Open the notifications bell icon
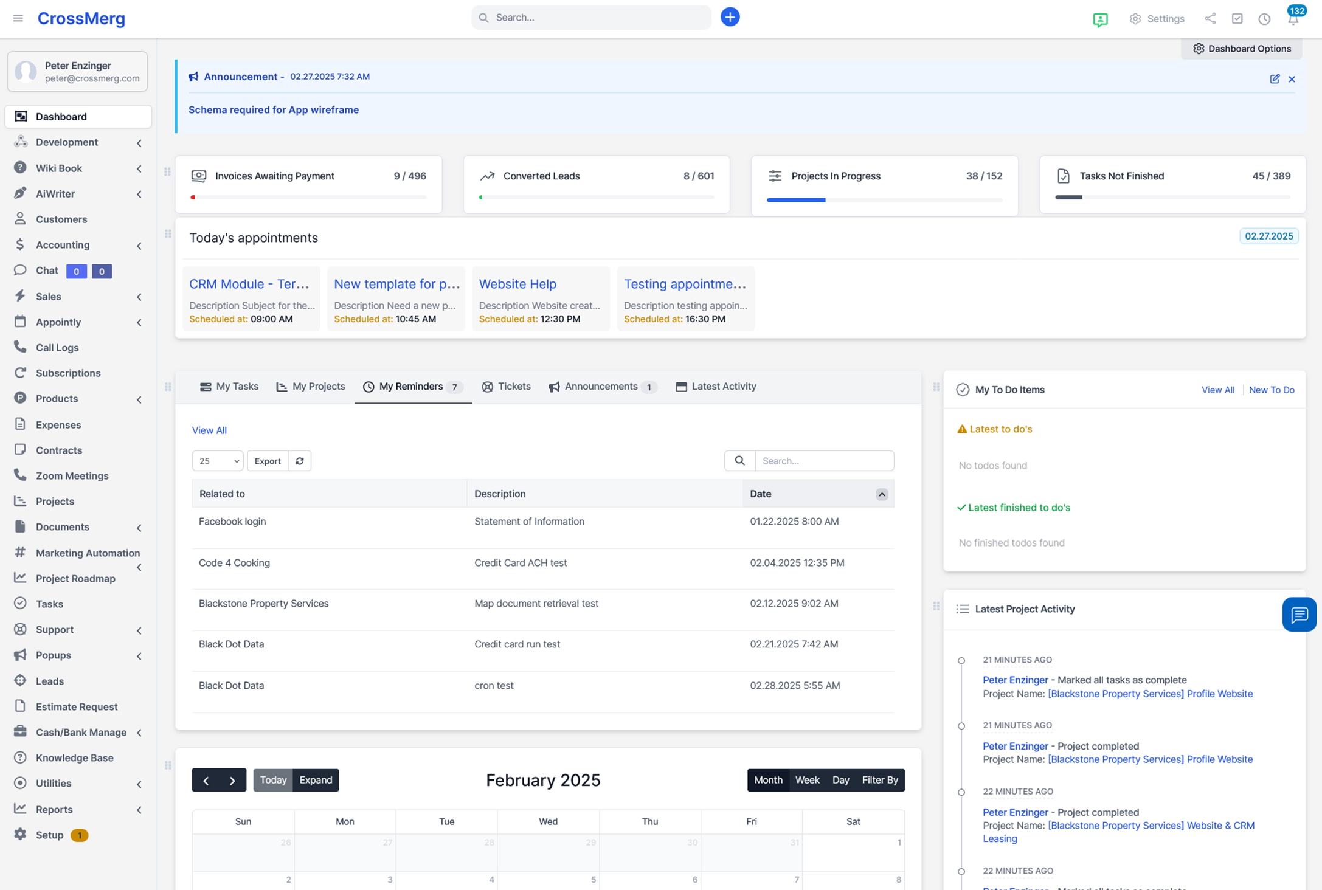Image resolution: width=1322 pixels, height=890 pixels. tap(1293, 19)
